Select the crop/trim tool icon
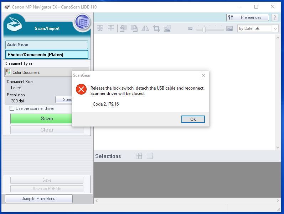Viewport: 284px width, 214px height. pos(156,28)
